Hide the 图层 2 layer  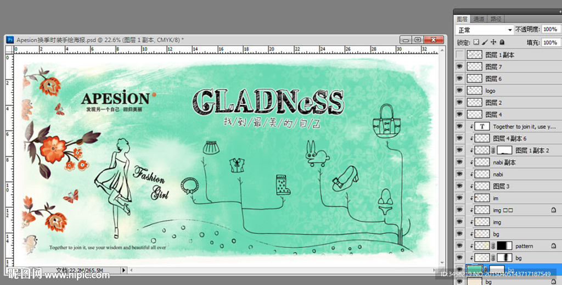click(459, 102)
